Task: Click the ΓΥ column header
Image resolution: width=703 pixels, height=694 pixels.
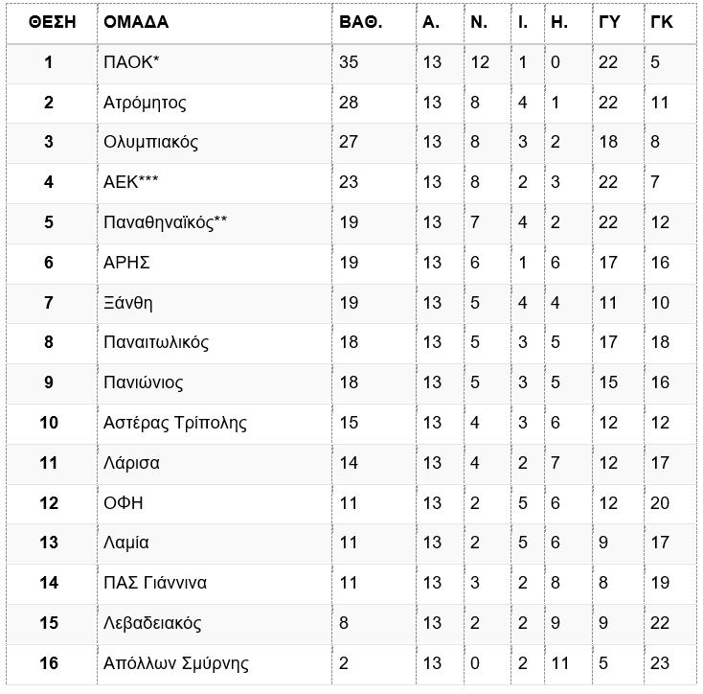Action: coord(609,22)
